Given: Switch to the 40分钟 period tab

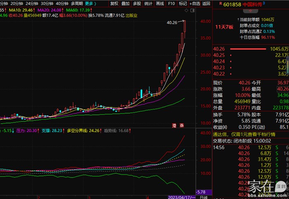Looking at the screenshot, I should click(x=62, y=3).
